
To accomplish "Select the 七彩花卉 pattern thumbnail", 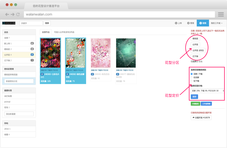I will [50, 53].
